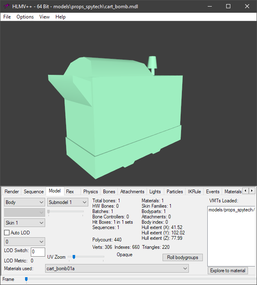The image size is (257, 285).
Task: Open the Options menu
Action: pyautogui.click(x=25, y=17)
